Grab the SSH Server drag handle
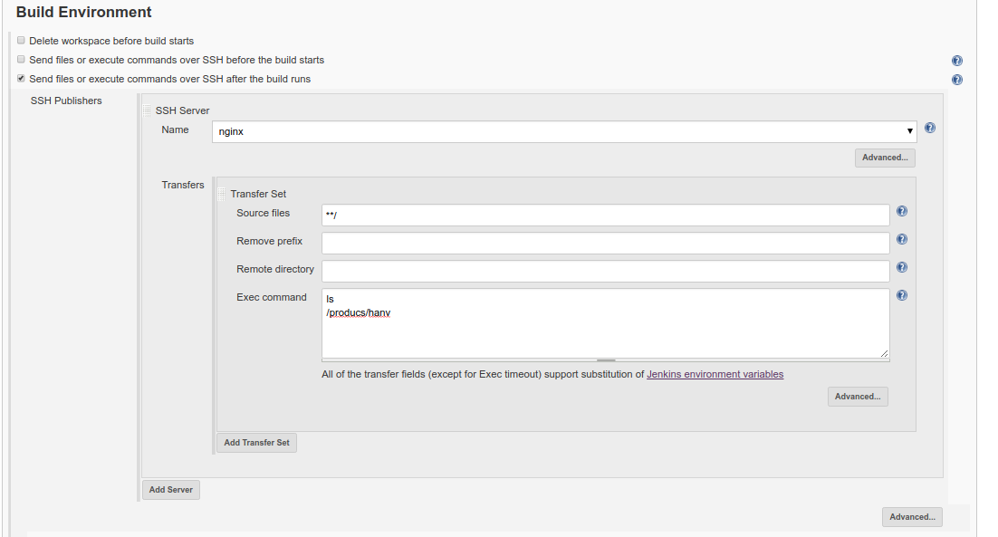This screenshot has height=537, width=998. click(x=147, y=110)
